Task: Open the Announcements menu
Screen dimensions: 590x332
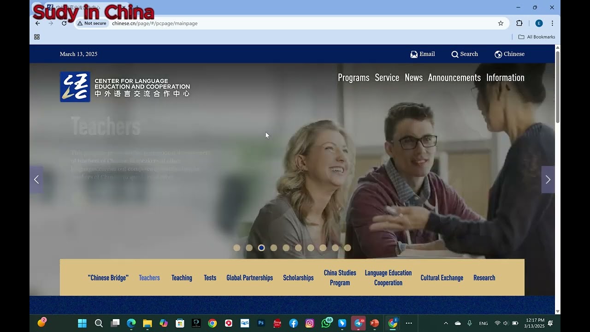Action: (x=454, y=77)
